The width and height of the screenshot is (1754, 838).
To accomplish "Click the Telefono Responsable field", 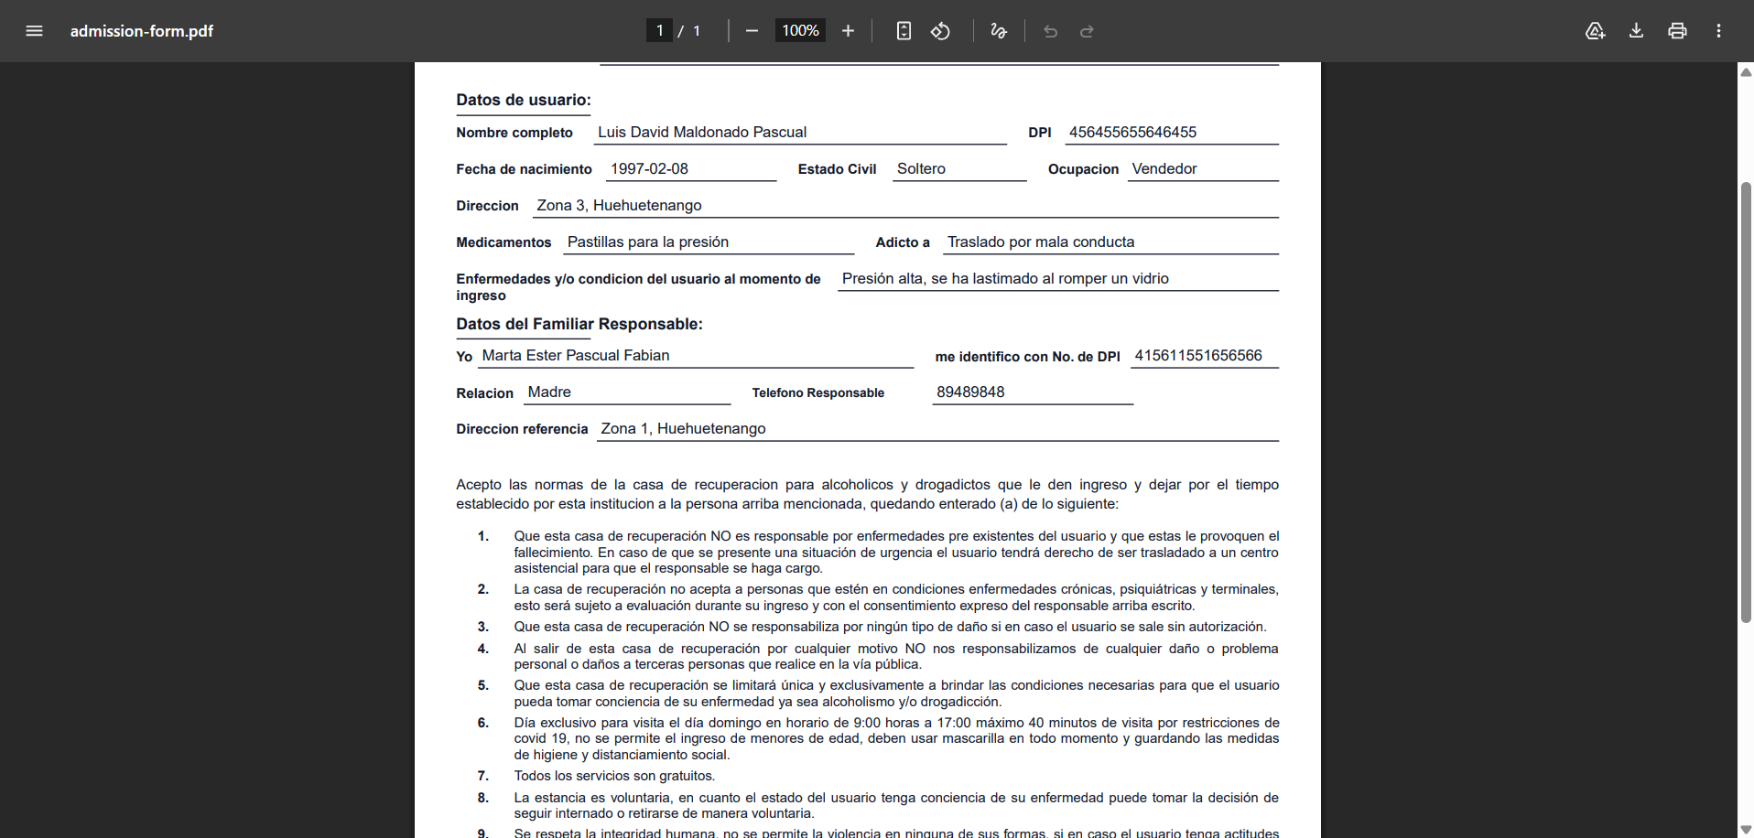I will coord(1032,392).
